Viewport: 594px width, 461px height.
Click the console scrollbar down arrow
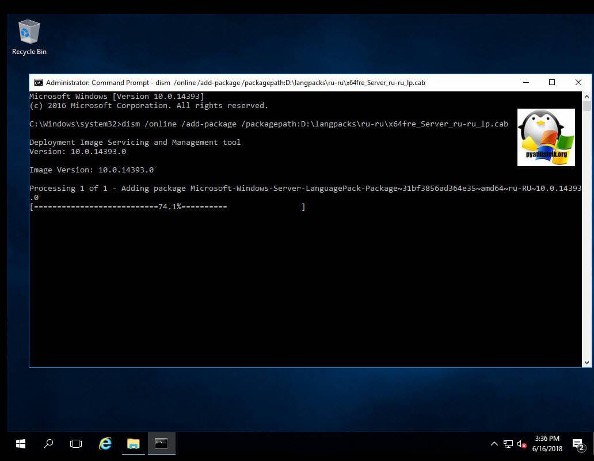pyautogui.click(x=587, y=362)
